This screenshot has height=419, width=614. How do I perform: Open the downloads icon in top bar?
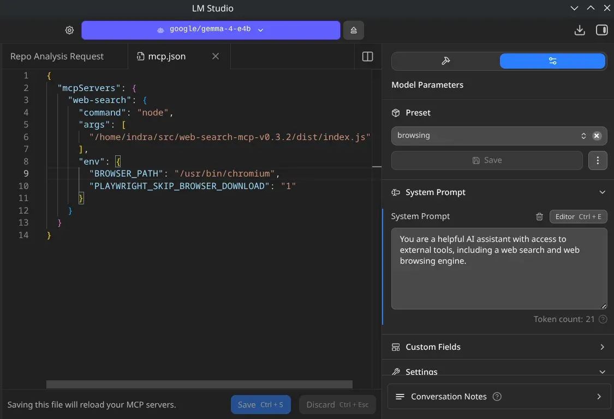(580, 30)
